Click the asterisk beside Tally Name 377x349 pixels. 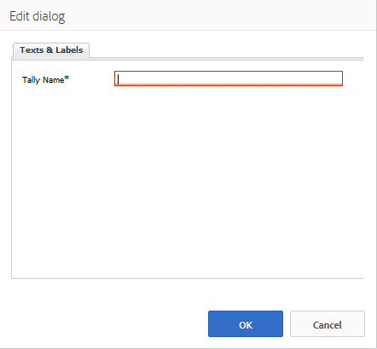[67, 78]
